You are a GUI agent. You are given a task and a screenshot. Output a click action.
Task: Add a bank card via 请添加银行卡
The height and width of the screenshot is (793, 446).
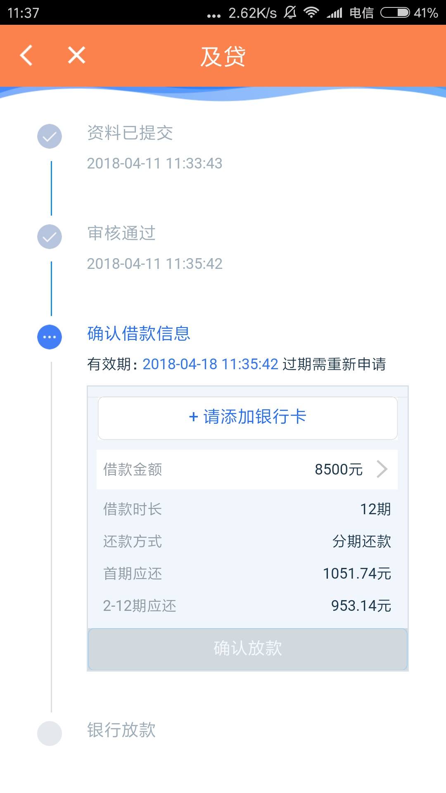click(x=248, y=418)
